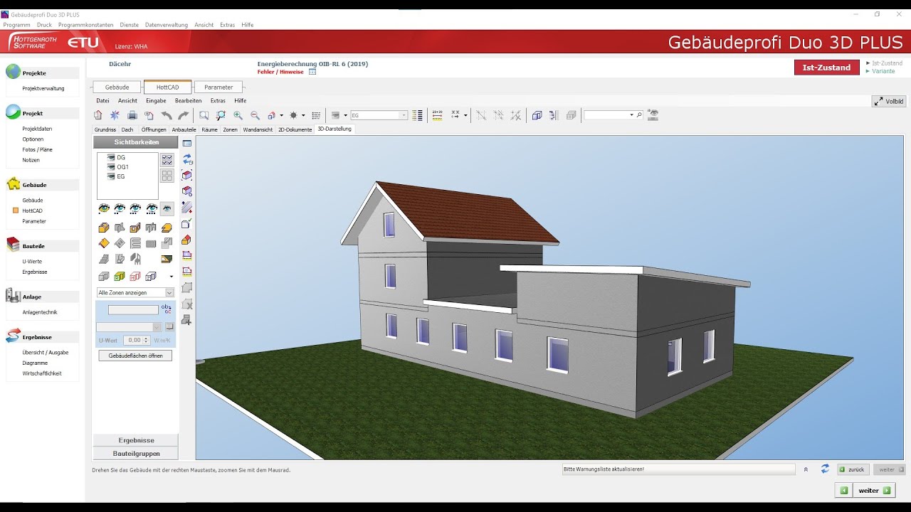Screen dimensions: 911x512
Task: Click the blue 3D box icon in the toolbar
Action: (537, 115)
